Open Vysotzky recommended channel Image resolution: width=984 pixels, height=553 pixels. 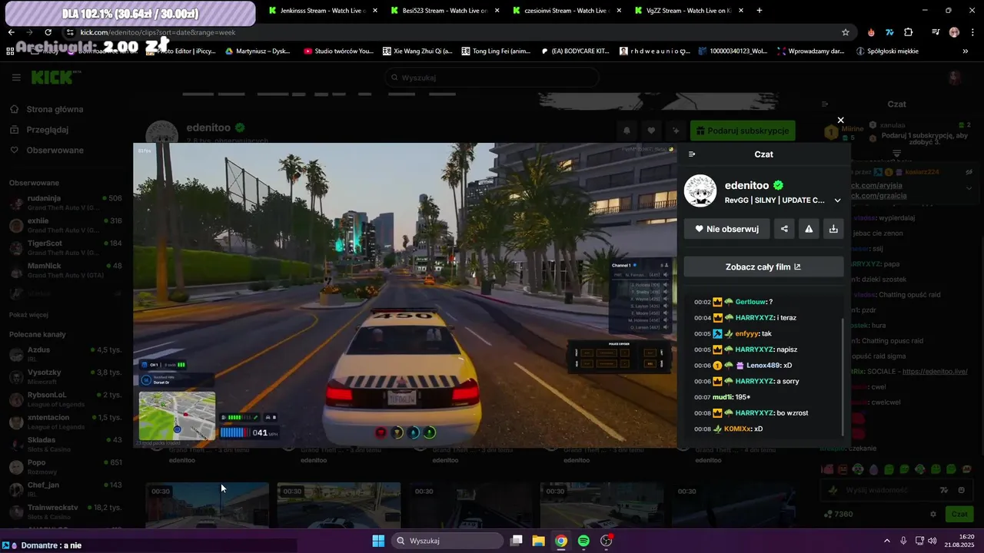coord(65,376)
